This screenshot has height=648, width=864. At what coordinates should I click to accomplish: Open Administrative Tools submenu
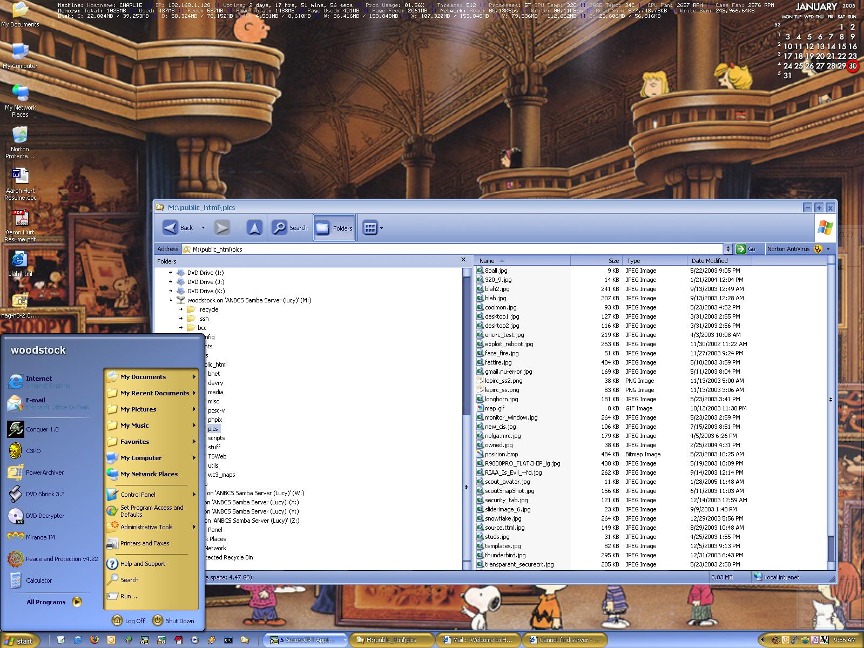pyautogui.click(x=152, y=527)
